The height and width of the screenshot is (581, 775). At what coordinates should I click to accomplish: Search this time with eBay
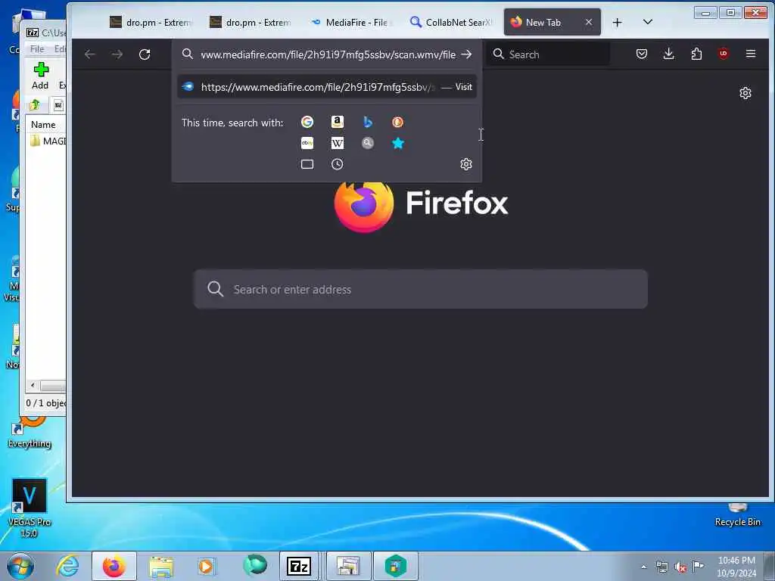[x=307, y=143]
